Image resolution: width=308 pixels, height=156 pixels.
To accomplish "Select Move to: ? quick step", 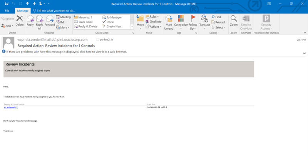I will (83, 17).
